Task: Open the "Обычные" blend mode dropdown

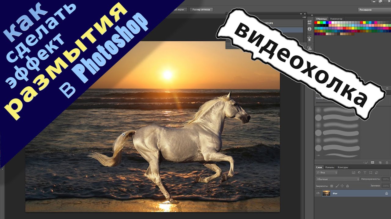Action: (x=338, y=179)
